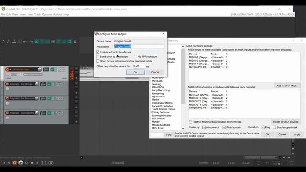
Task: Select Mouse Modifiers in the Preferences tree
Action: click(161, 125)
